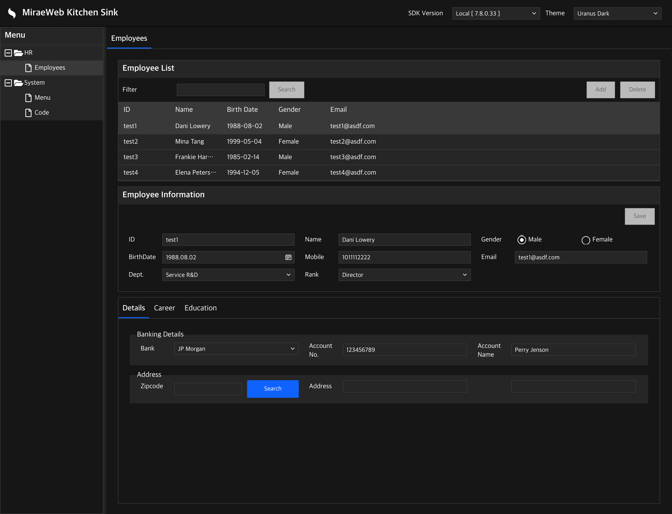Select the Male gender radio button
The width and height of the screenshot is (672, 514).
[x=521, y=240]
